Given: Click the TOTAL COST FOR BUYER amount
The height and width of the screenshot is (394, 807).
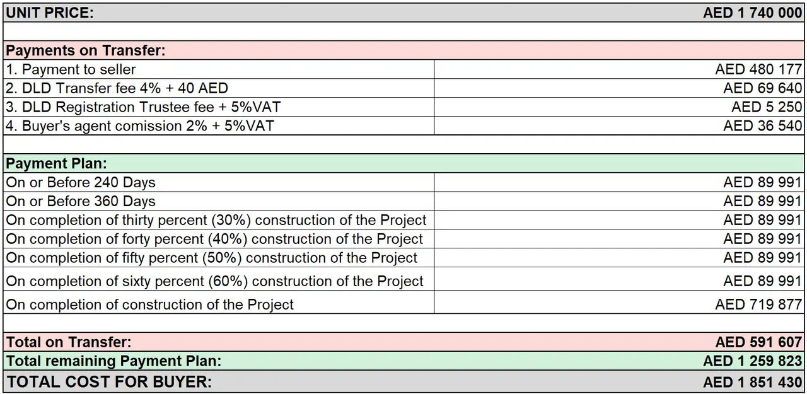Looking at the screenshot, I should tap(753, 382).
